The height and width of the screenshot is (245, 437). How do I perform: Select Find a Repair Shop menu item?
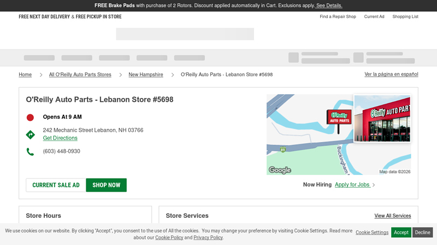(x=338, y=17)
